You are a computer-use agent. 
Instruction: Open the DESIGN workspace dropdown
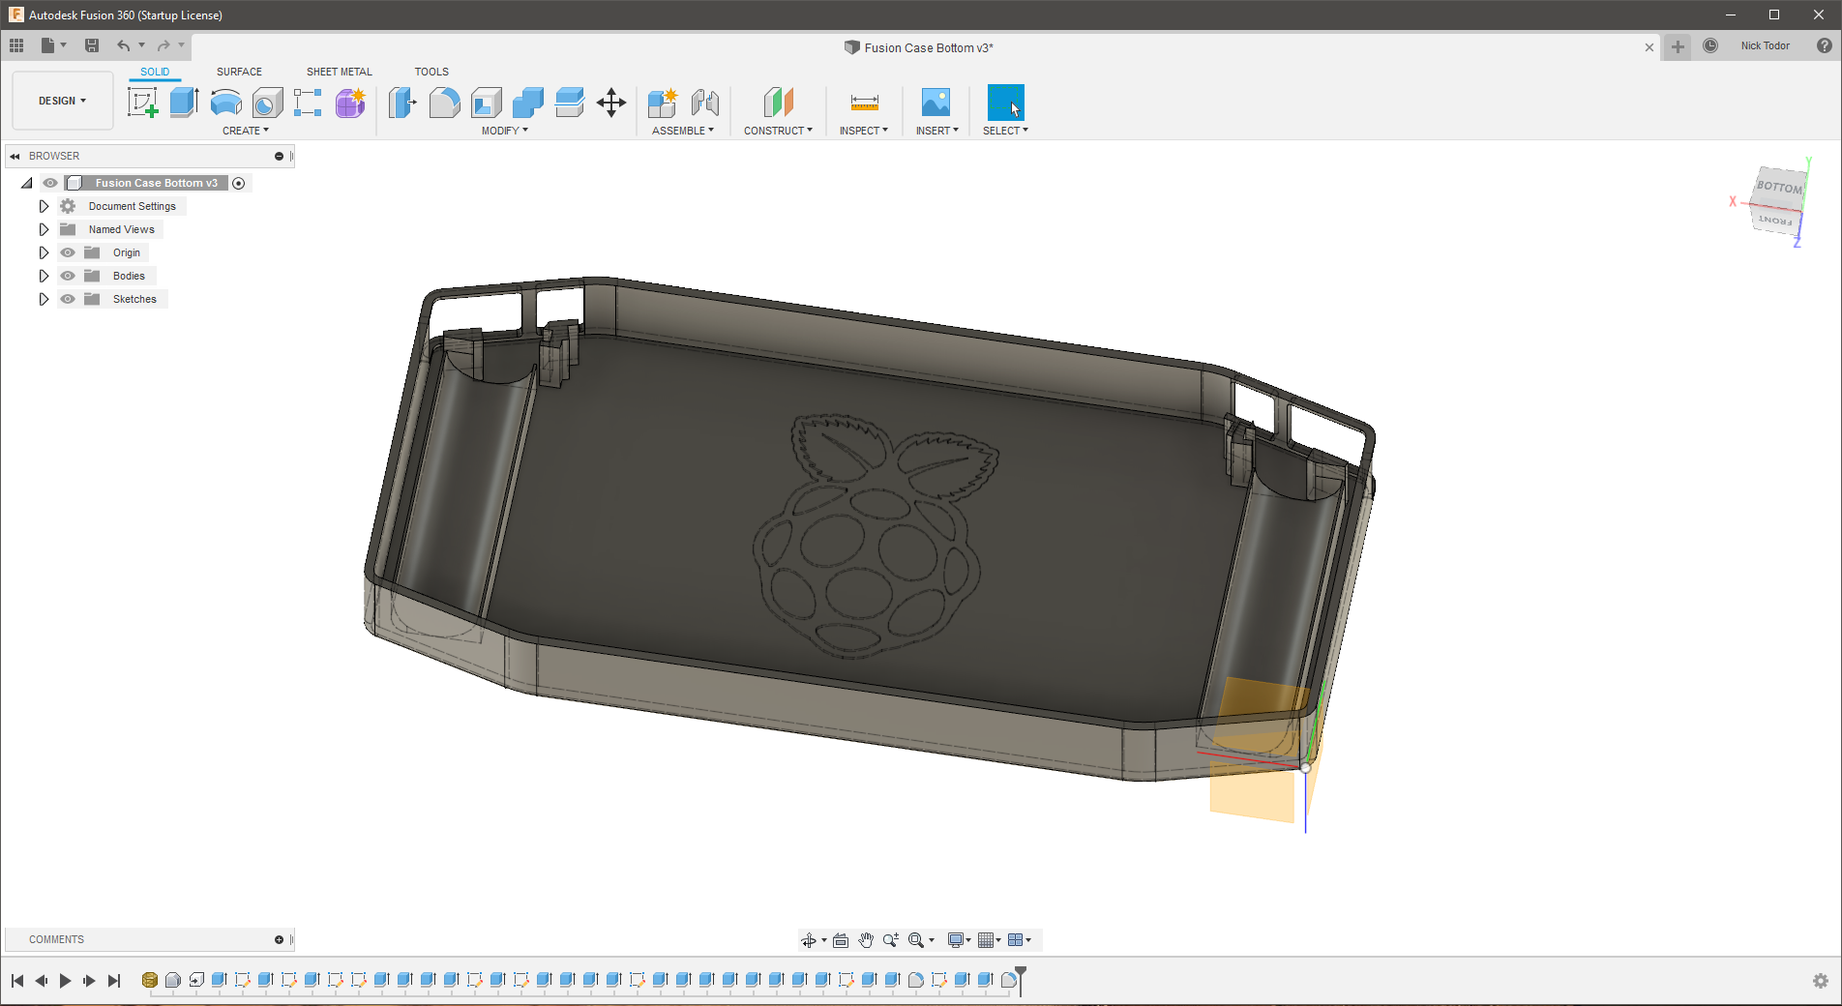pos(62,101)
